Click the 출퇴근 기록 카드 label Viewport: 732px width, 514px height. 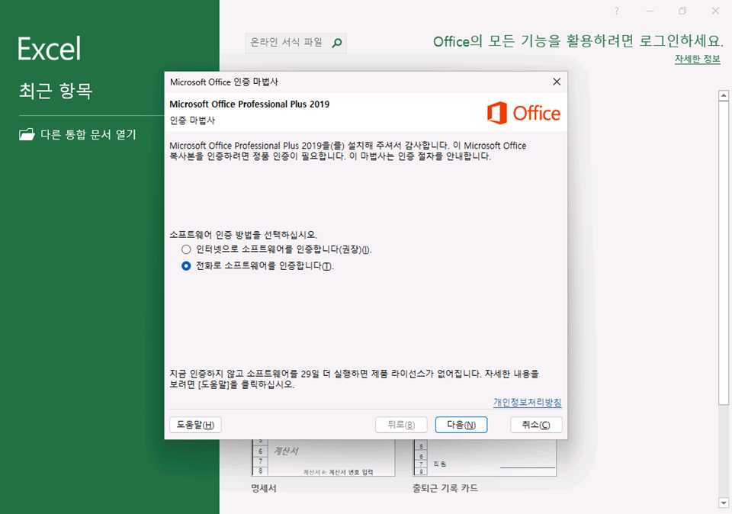[445, 488]
